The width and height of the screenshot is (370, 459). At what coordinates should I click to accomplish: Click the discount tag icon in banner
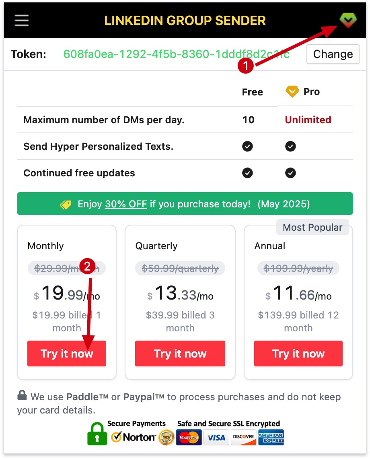point(66,204)
